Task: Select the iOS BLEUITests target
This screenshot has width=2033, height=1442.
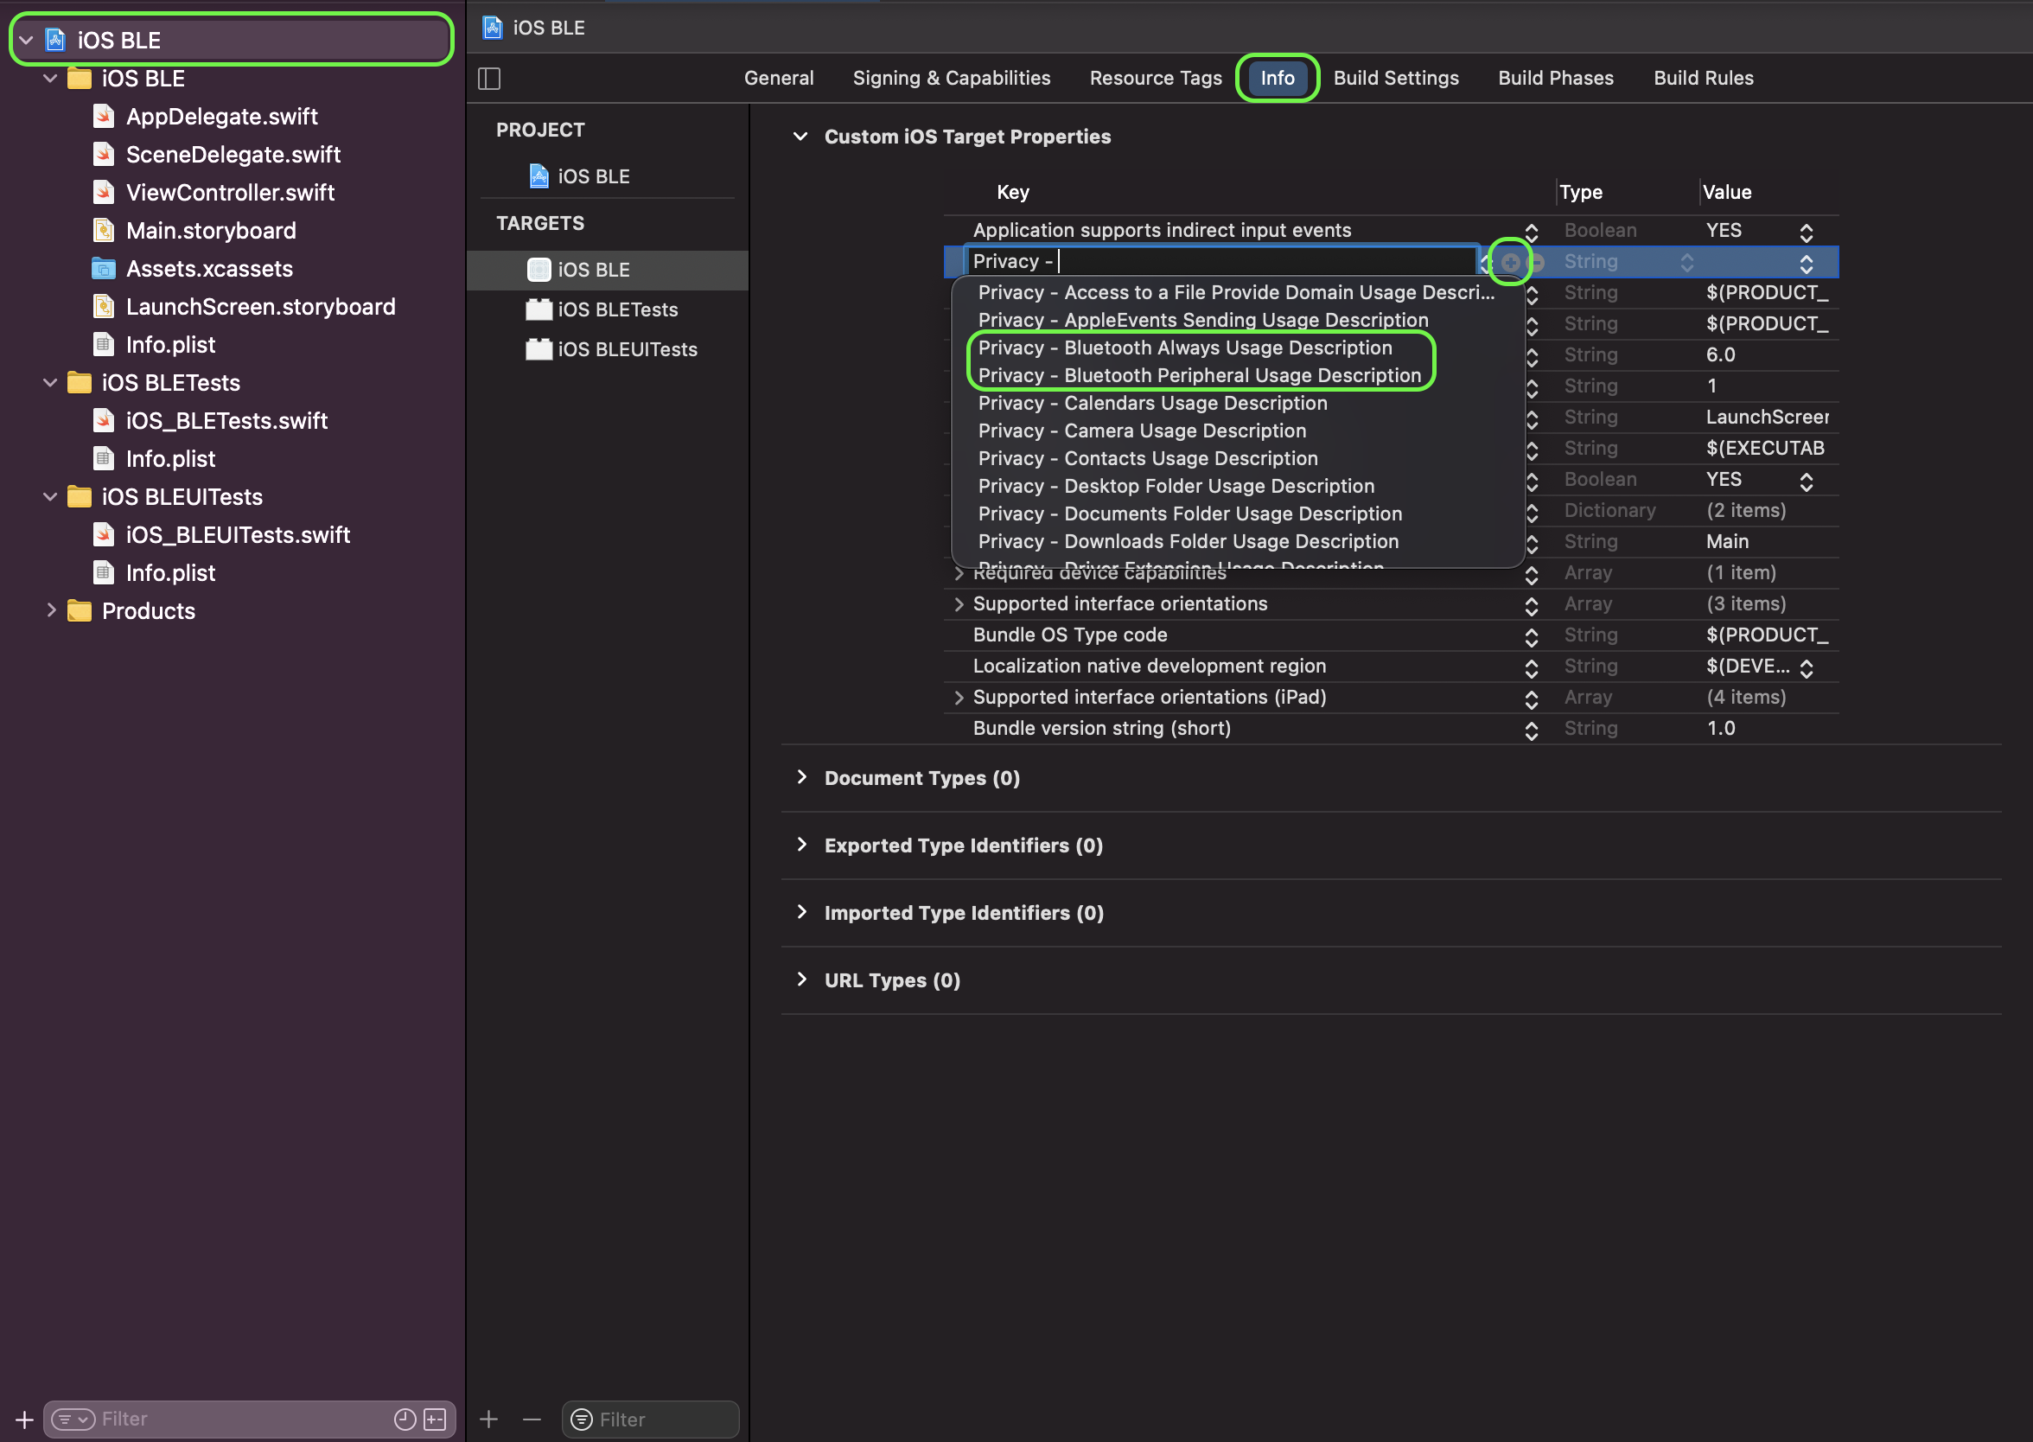Action: tap(627, 350)
